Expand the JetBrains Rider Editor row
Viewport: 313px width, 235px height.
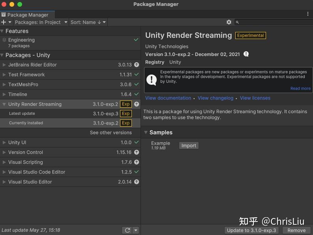pos(4,65)
